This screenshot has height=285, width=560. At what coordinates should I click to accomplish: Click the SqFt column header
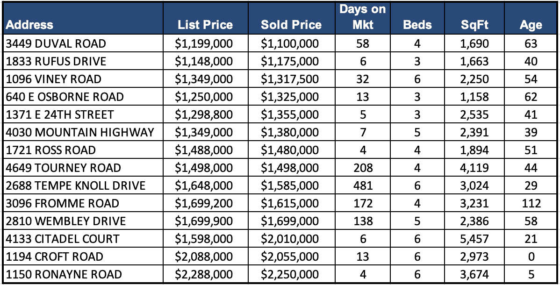(x=475, y=25)
